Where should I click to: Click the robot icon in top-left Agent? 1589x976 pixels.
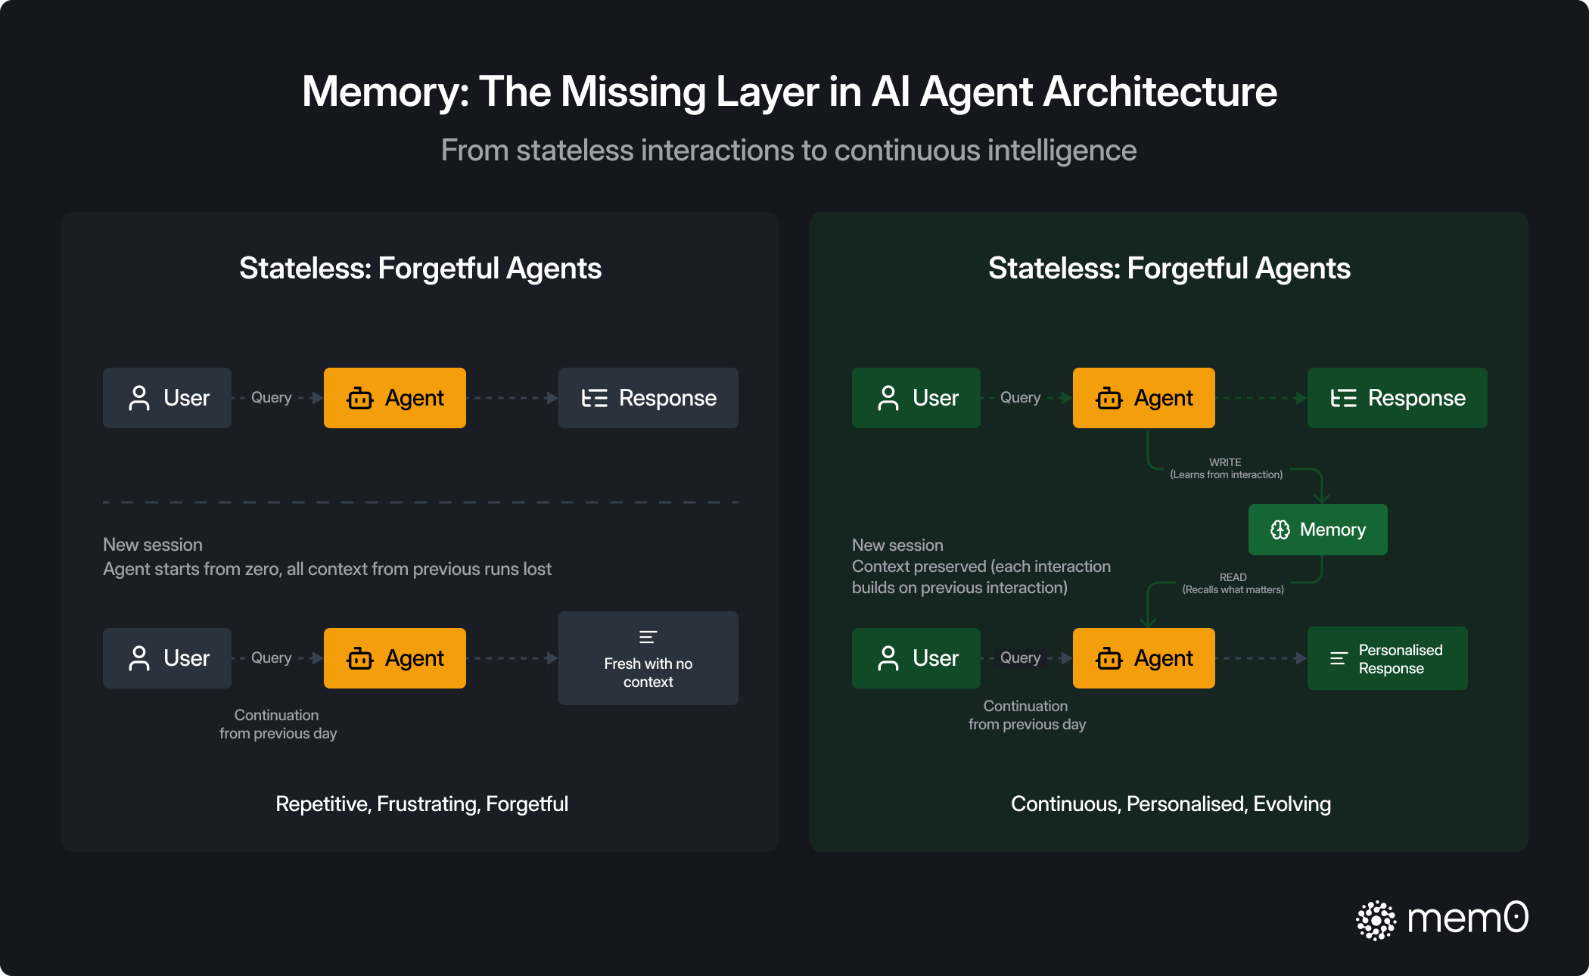coord(360,398)
